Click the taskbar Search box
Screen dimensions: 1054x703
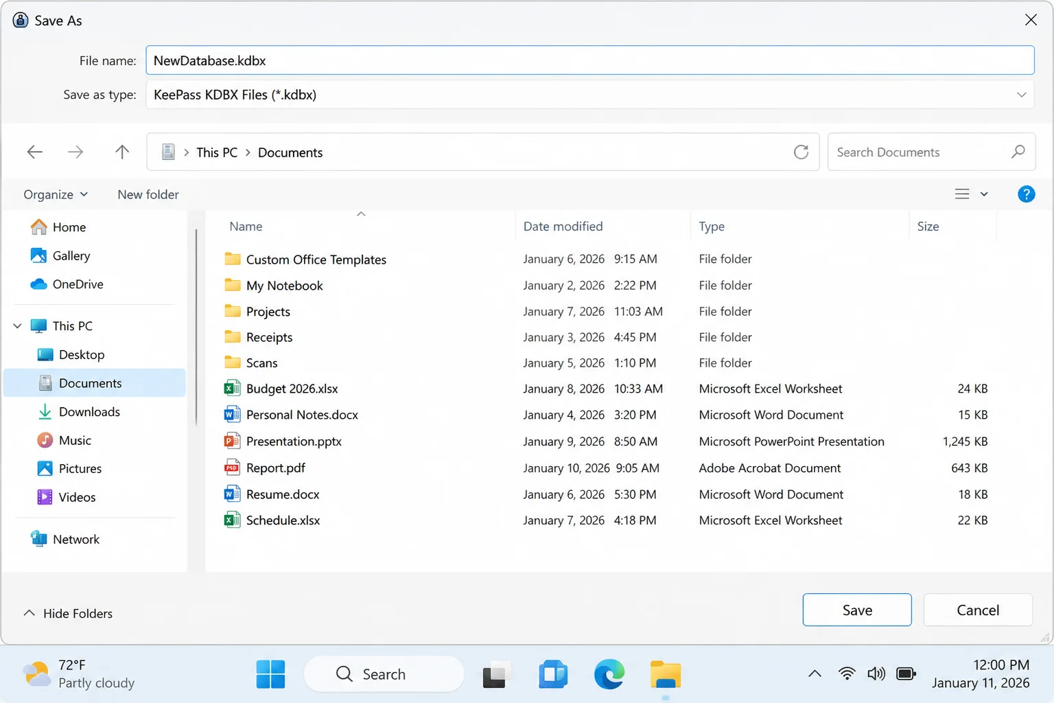coord(384,674)
